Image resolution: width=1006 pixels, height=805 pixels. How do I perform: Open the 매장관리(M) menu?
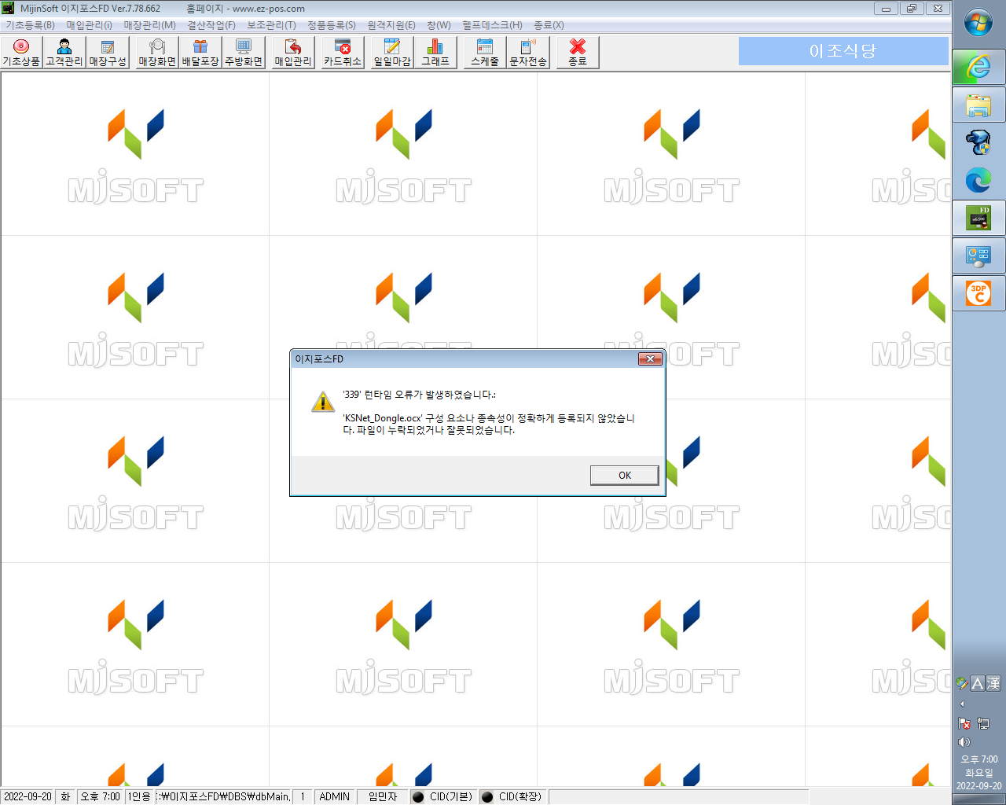point(150,25)
